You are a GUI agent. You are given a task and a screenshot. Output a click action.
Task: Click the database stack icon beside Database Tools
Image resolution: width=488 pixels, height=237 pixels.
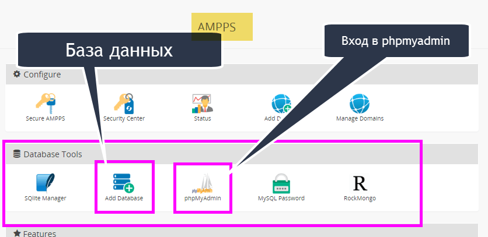coord(17,154)
